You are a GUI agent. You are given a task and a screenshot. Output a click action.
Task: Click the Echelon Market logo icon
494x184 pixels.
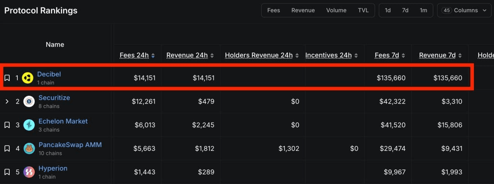point(29,125)
